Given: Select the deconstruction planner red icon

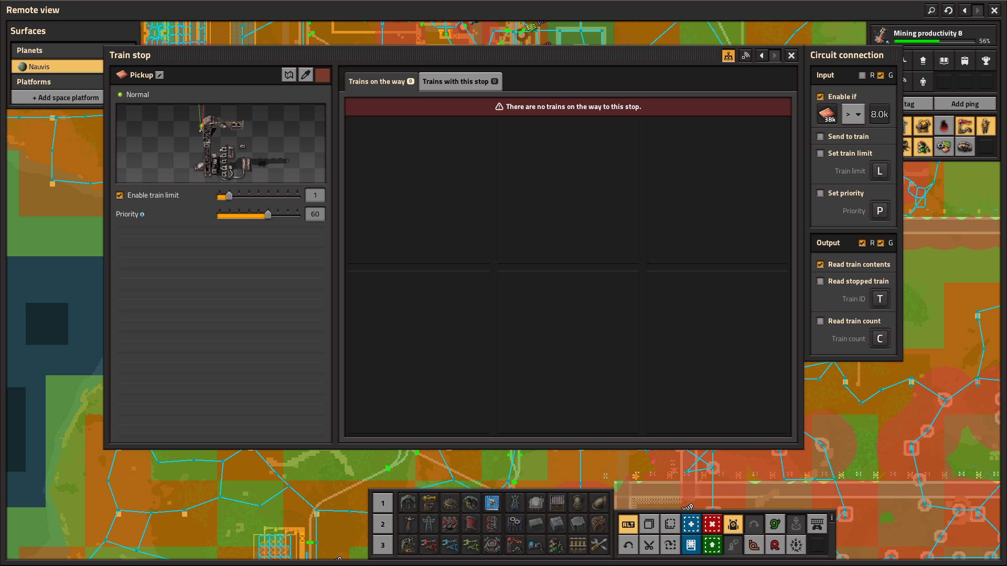Looking at the screenshot, I should click(712, 524).
